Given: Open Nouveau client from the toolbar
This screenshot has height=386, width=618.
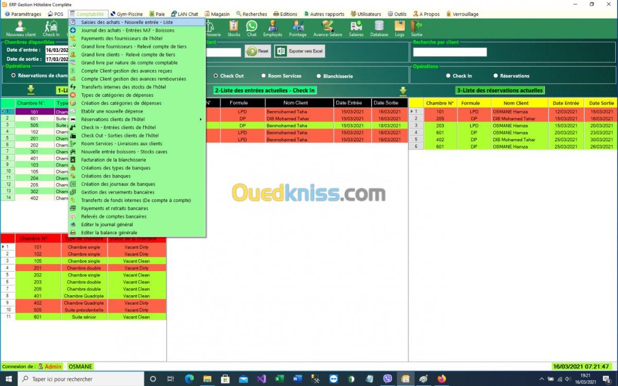Looking at the screenshot, I should (x=21, y=28).
